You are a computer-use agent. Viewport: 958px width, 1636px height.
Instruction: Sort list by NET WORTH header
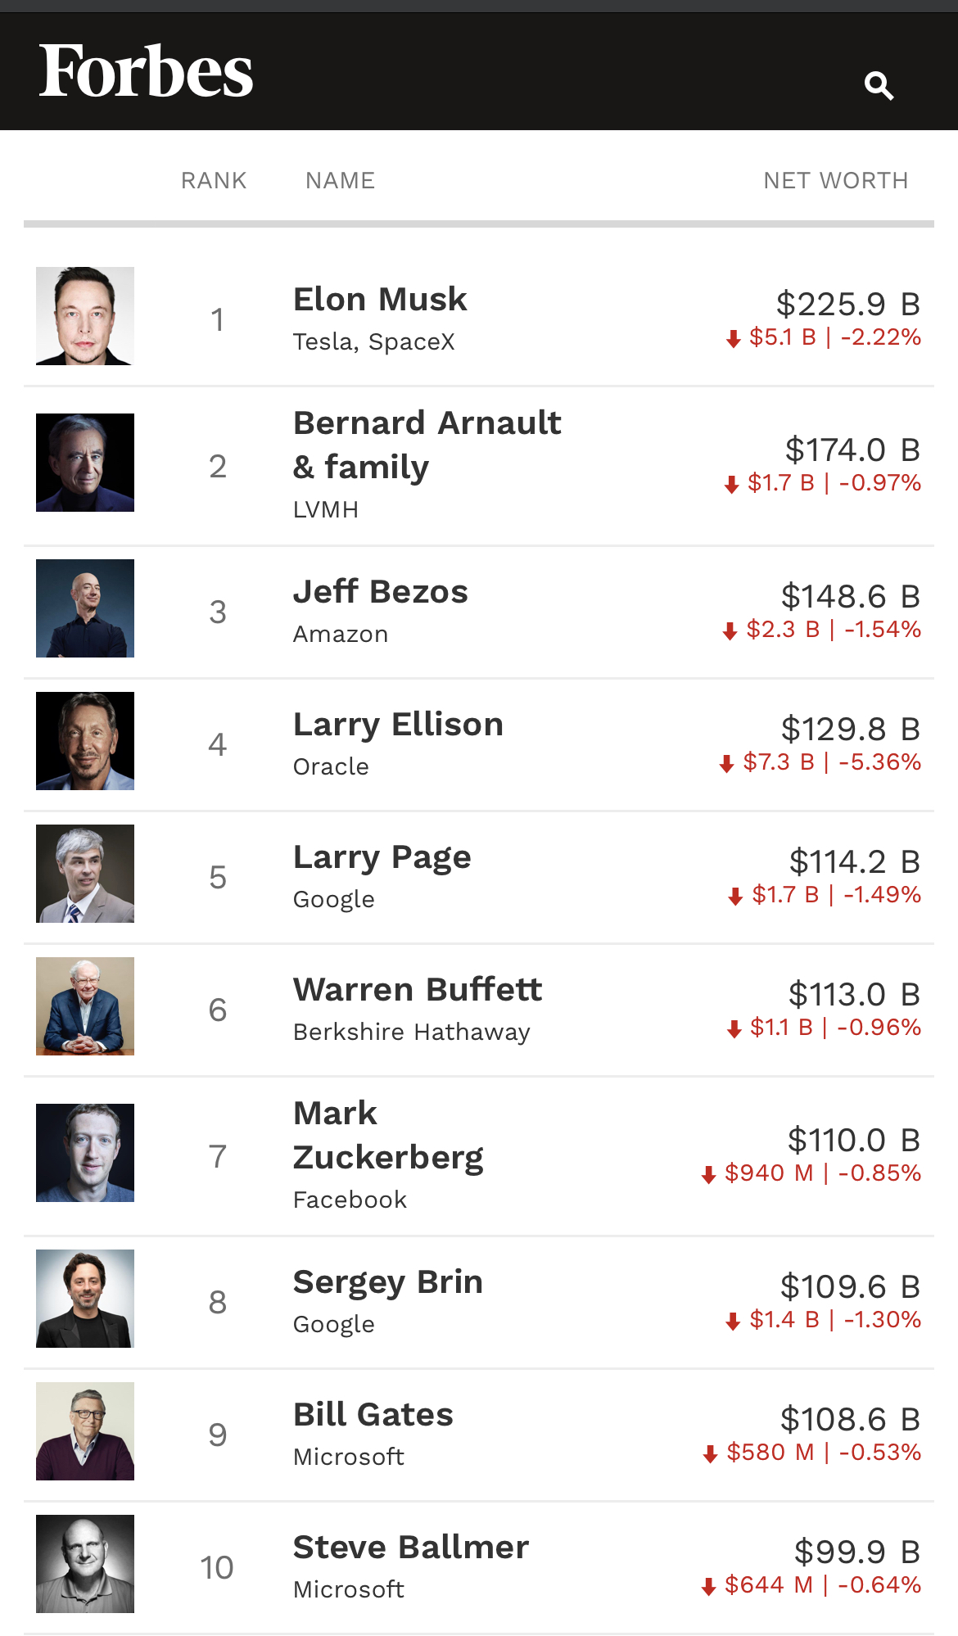click(x=836, y=180)
